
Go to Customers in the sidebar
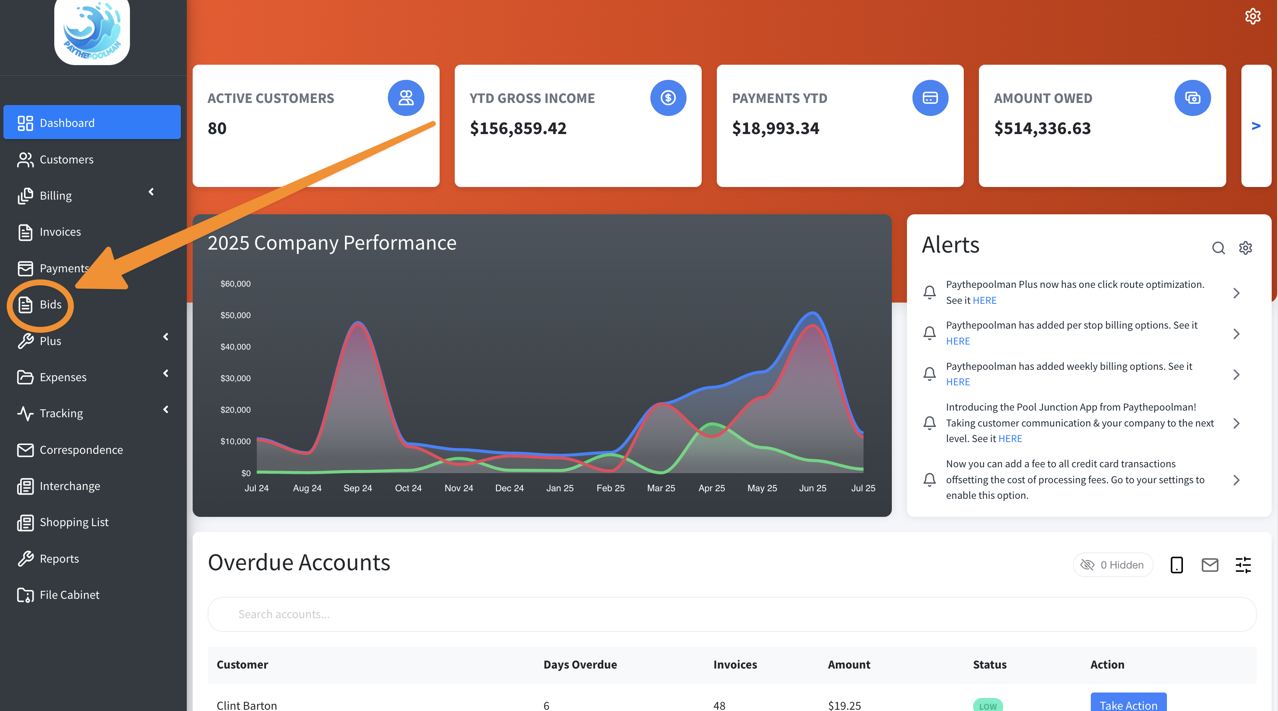[x=66, y=160]
